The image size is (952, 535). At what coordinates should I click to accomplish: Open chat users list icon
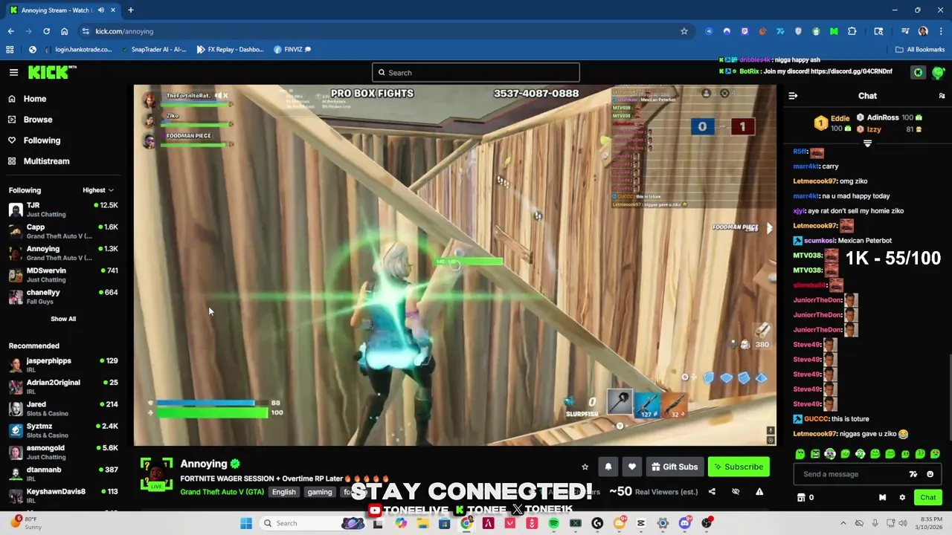coord(942,96)
